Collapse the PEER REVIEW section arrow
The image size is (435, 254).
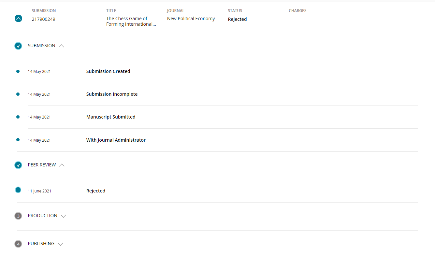tap(62, 165)
